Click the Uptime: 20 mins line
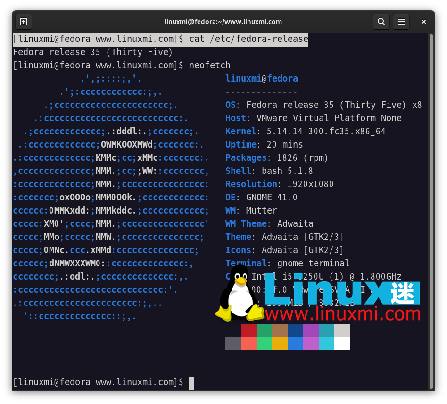This screenshot has height=404, width=447. click(x=264, y=145)
